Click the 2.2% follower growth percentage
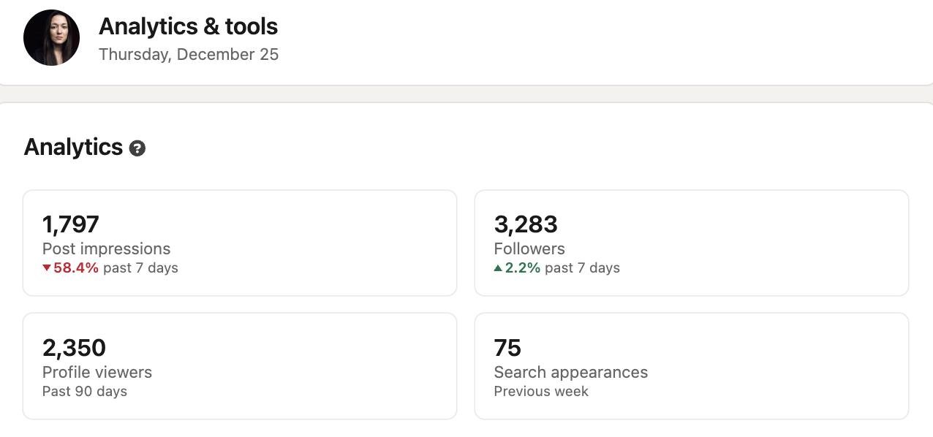 pyautogui.click(x=523, y=268)
